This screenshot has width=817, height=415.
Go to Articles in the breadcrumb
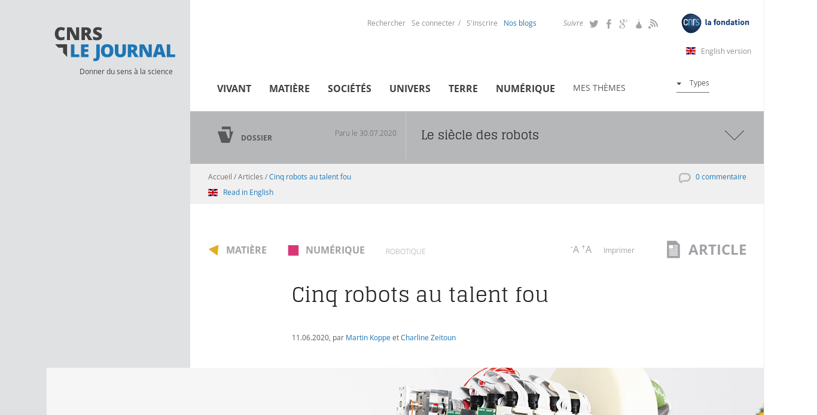[251, 177]
